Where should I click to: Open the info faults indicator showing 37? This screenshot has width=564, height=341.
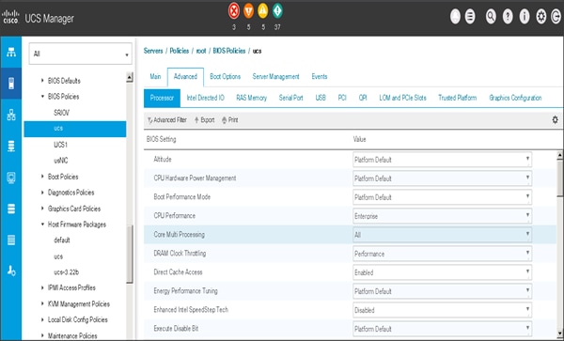coord(277,11)
